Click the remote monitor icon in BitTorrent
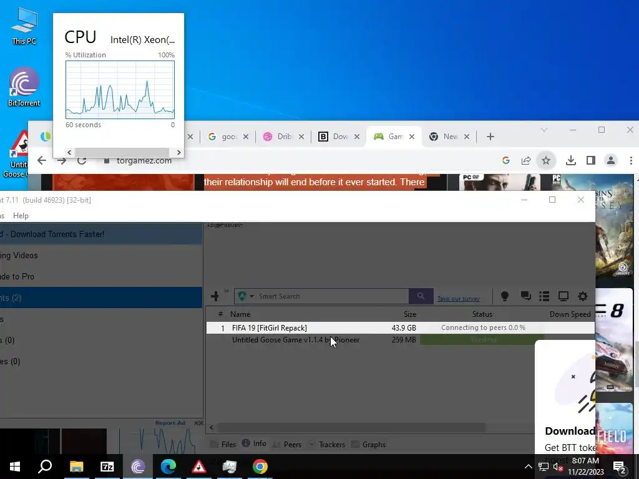Screen dimensions: 639x479 coord(563,296)
